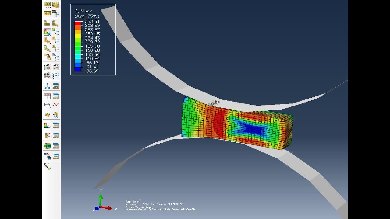Select legend value 110.84
390x219 pixels.
92,58
